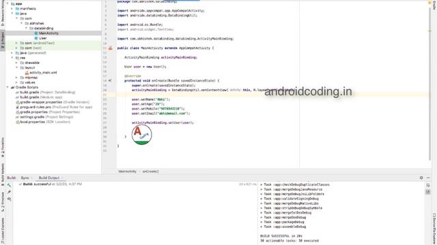Expand the drawable folder
The width and height of the screenshot is (437, 245).
[x=16, y=63]
